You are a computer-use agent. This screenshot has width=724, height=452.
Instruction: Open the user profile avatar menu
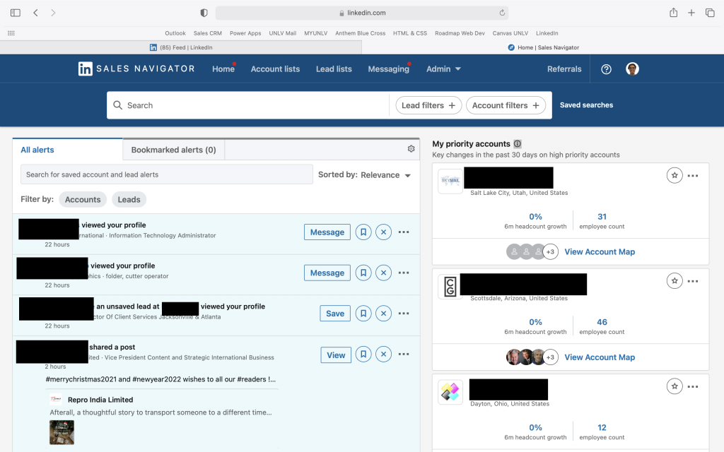tap(632, 69)
